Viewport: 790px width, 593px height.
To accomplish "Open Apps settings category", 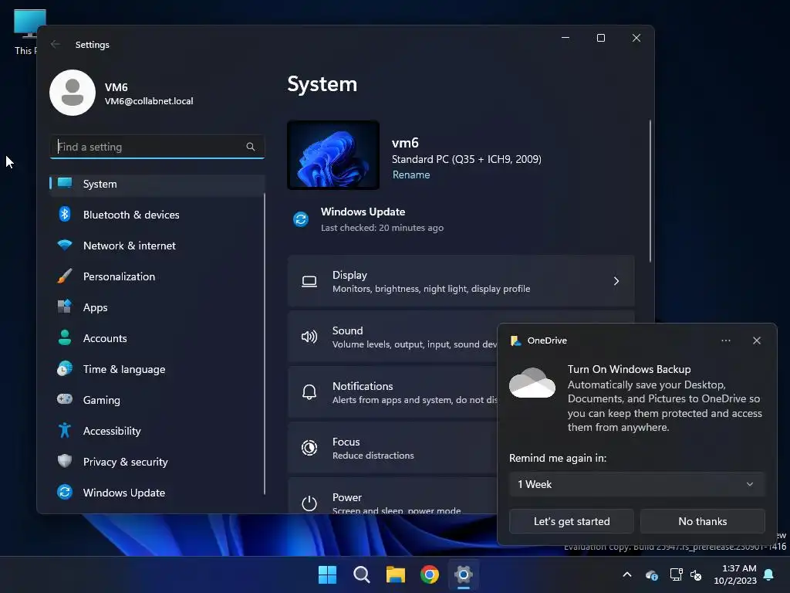I will click(157, 307).
